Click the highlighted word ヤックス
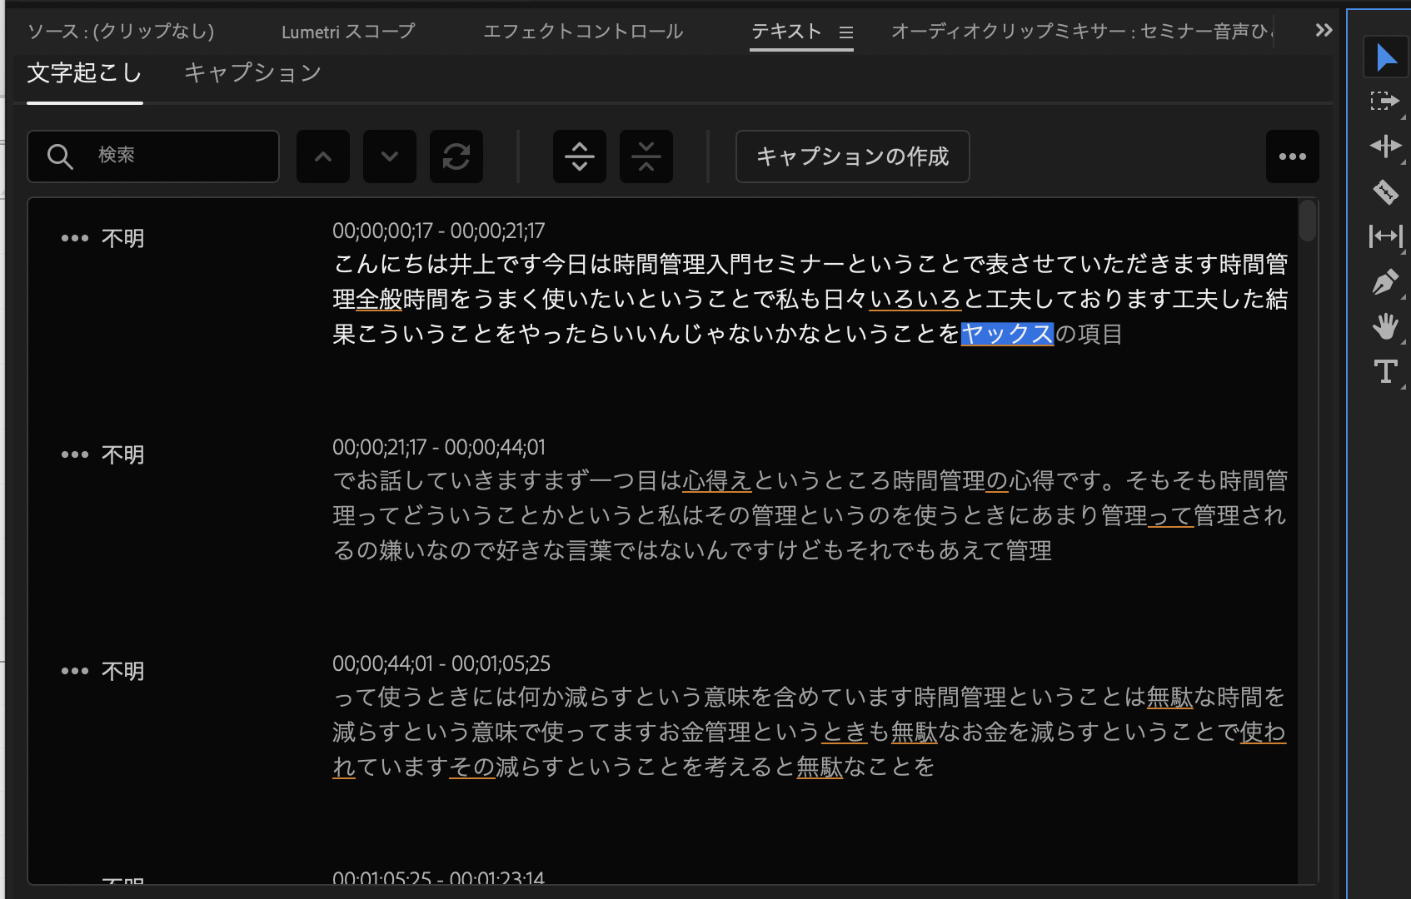The height and width of the screenshot is (899, 1411). point(1008,334)
